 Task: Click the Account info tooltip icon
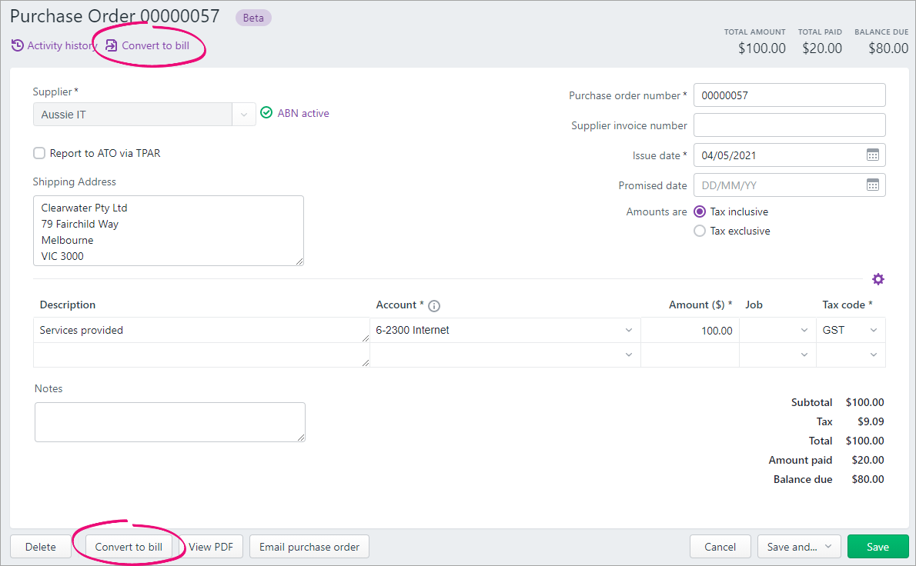pos(434,306)
